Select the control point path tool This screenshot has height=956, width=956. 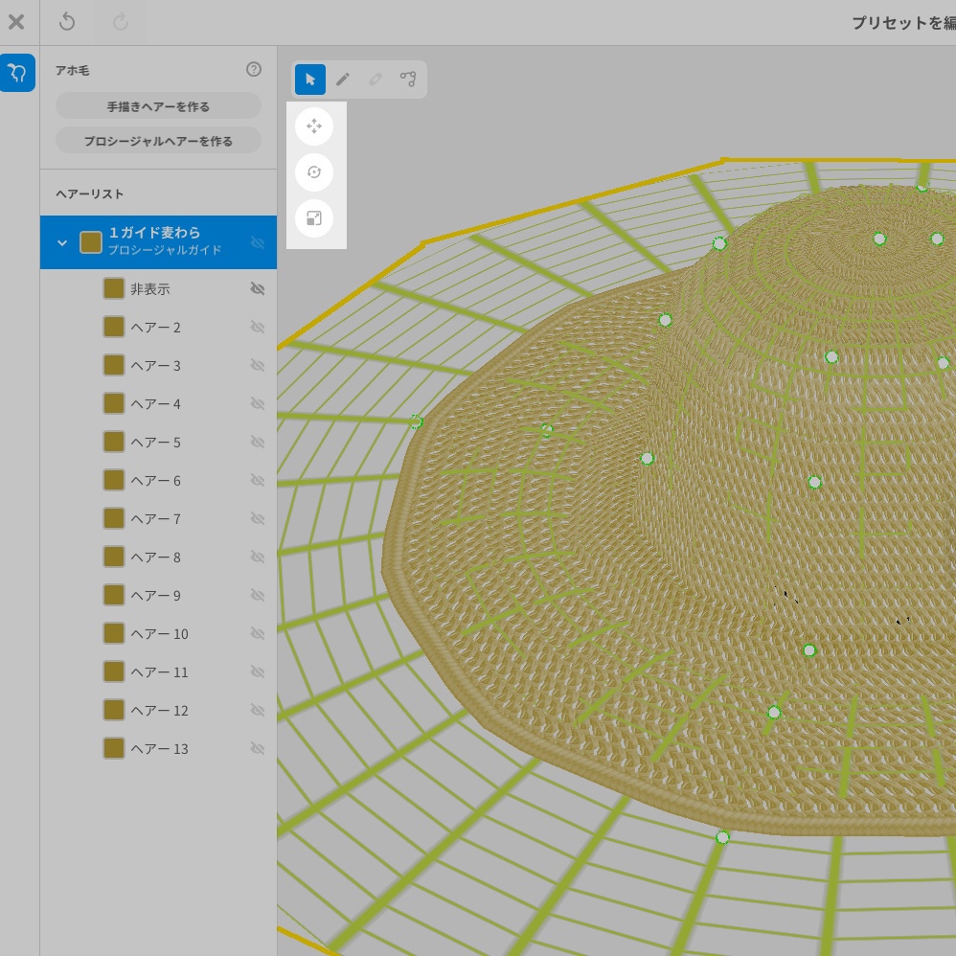click(x=408, y=80)
